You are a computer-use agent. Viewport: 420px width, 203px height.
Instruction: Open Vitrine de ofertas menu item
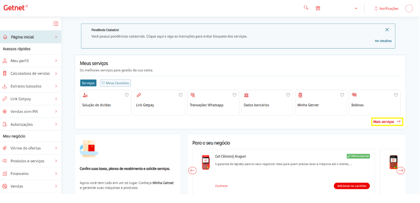point(31,148)
